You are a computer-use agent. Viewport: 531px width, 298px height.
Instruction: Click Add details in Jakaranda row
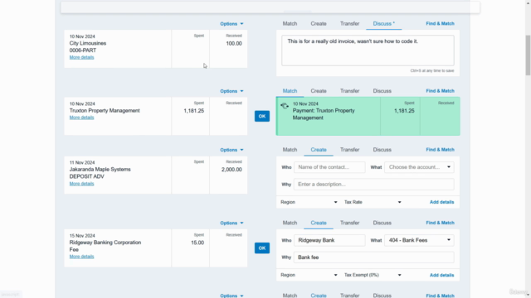[x=441, y=202]
